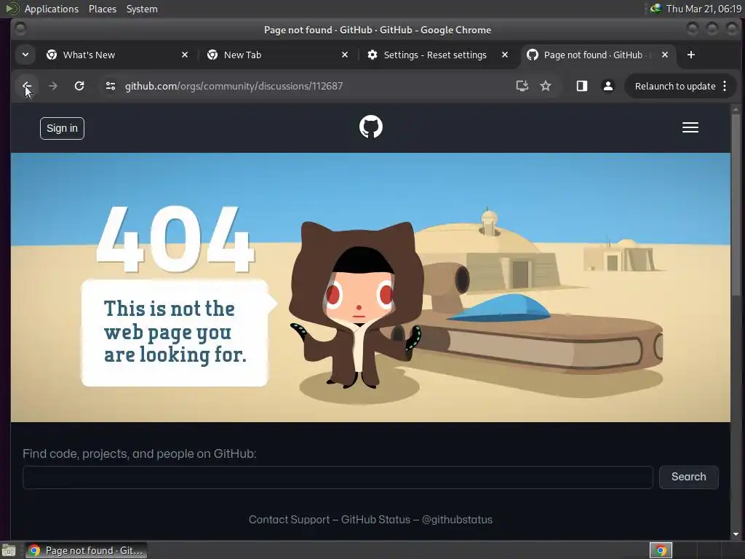Open the GitHub hamburger menu
Viewport: 745px width, 559px height.
coord(690,127)
